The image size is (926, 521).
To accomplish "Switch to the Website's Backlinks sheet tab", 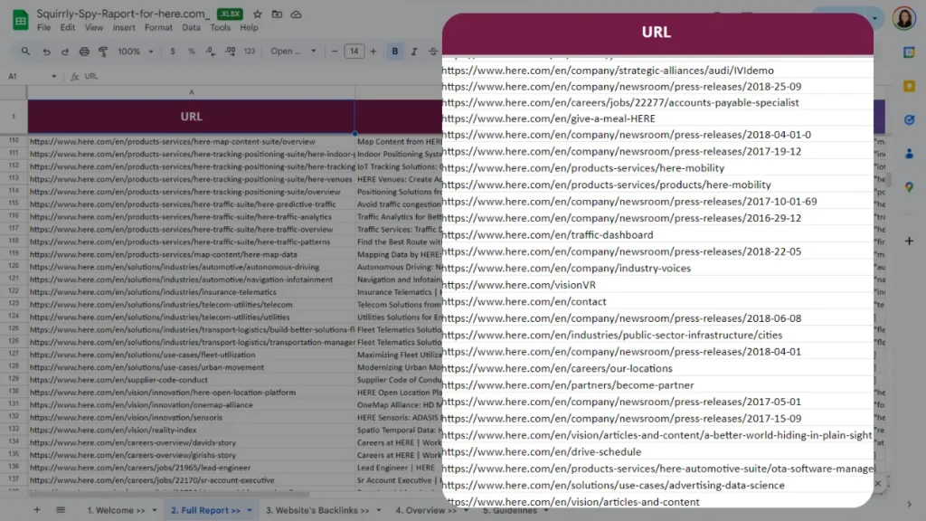I will coord(317,510).
